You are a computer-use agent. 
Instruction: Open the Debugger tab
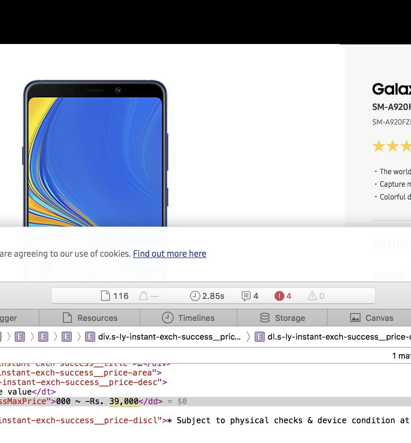pos(9,318)
